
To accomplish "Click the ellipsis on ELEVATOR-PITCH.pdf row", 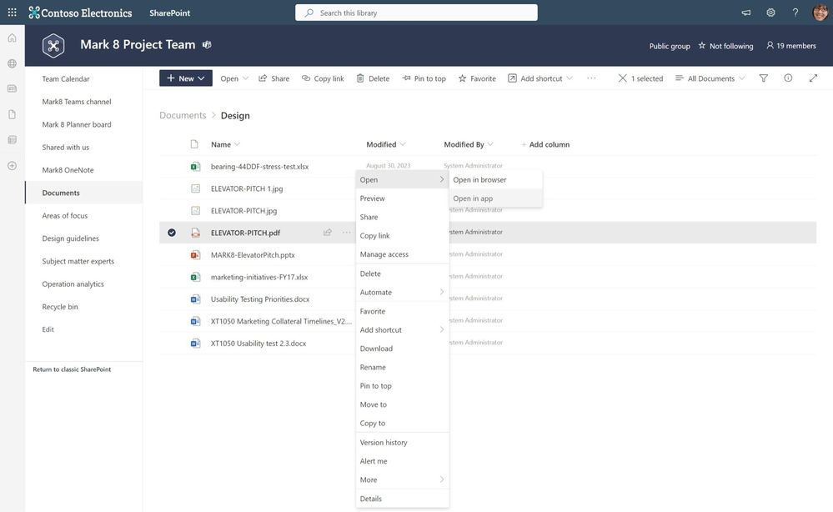I will [x=346, y=232].
